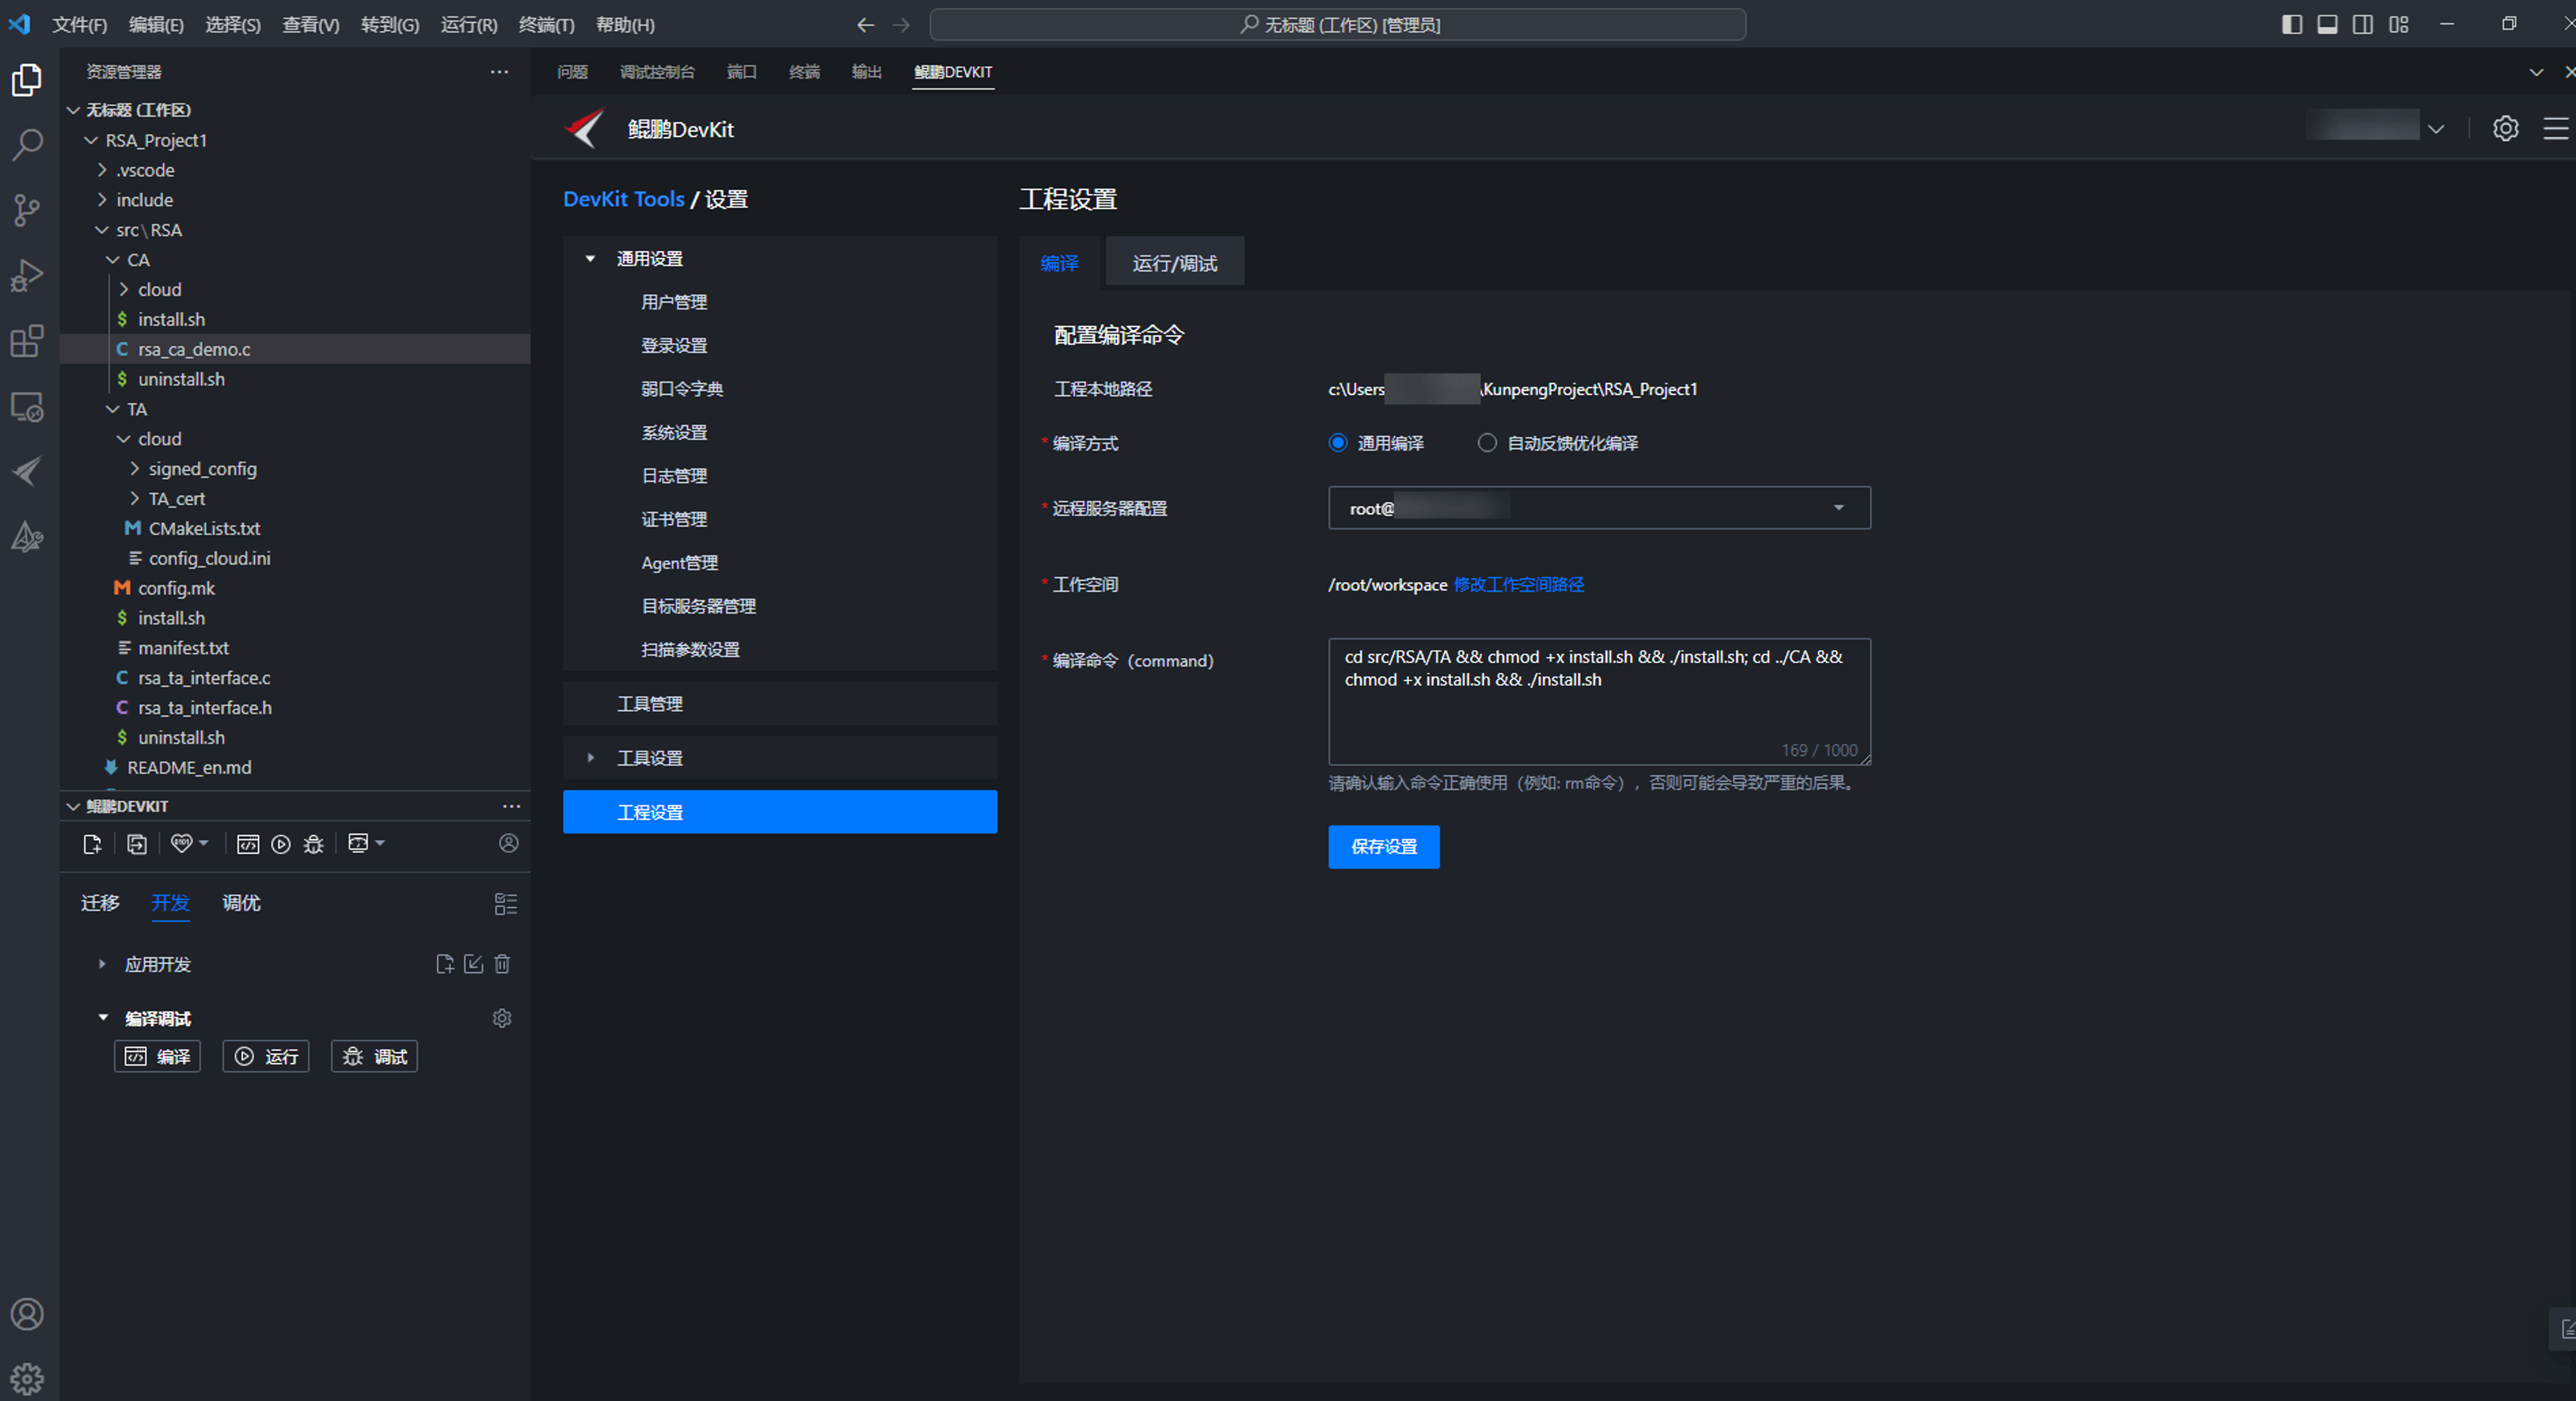
Task: Click the import project icon in DevKit toolbar
Action: tap(137, 844)
